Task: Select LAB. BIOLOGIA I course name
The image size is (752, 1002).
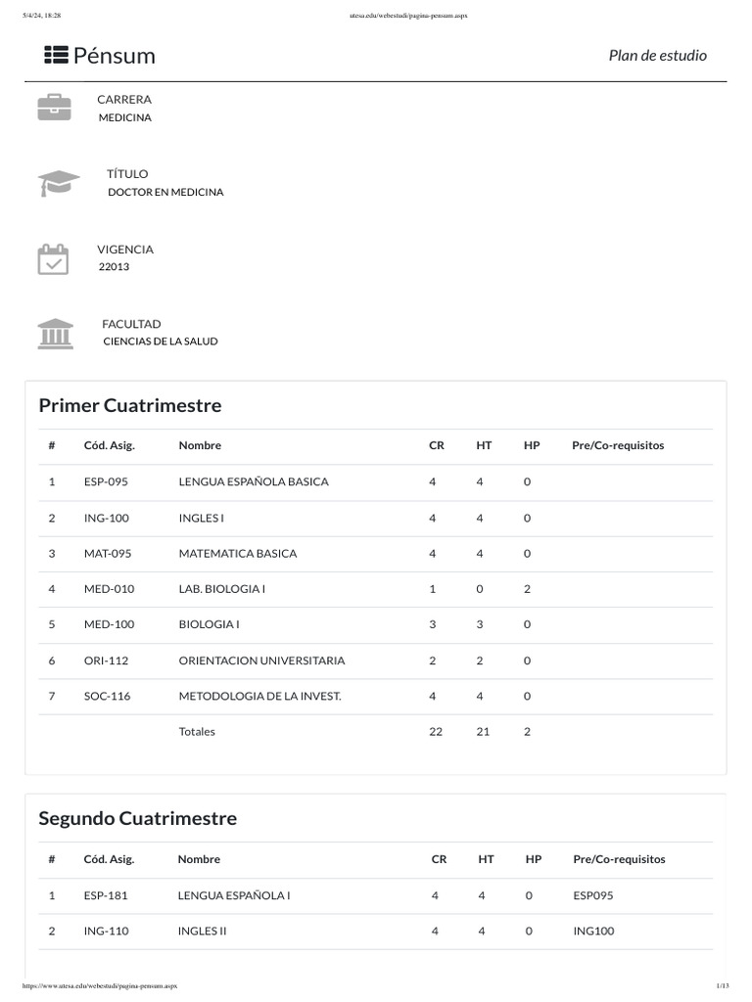Action: 223,589
